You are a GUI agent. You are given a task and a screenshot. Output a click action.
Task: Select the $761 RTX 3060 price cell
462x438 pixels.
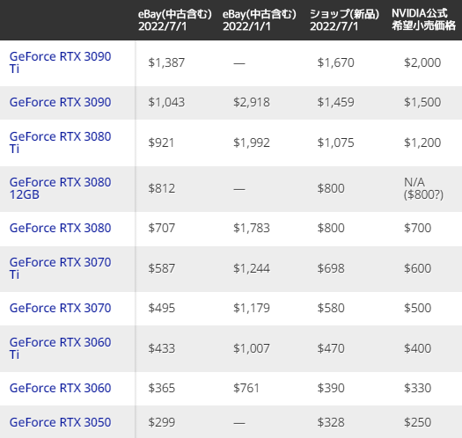(x=246, y=388)
